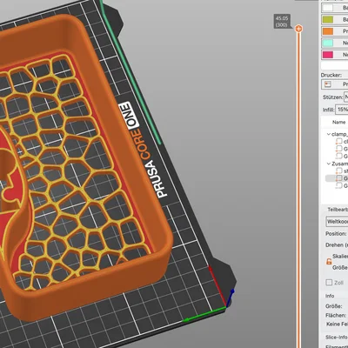348x348 pixels.
Task: Select the second part icon under the clamp_ group
Action: 338,149
